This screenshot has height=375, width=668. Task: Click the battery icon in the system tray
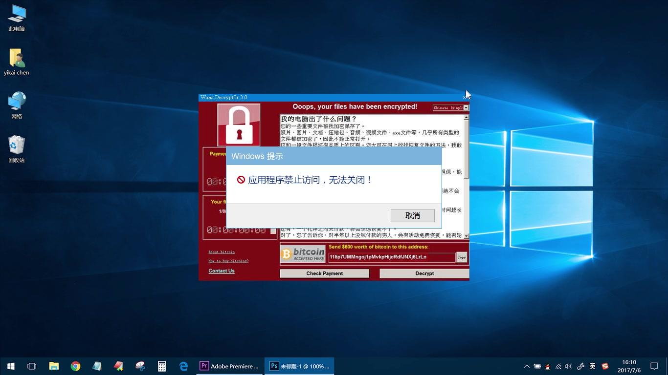537,366
